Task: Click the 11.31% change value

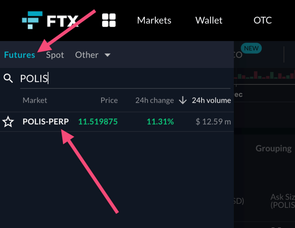Action: pyautogui.click(x=160, y=122)
